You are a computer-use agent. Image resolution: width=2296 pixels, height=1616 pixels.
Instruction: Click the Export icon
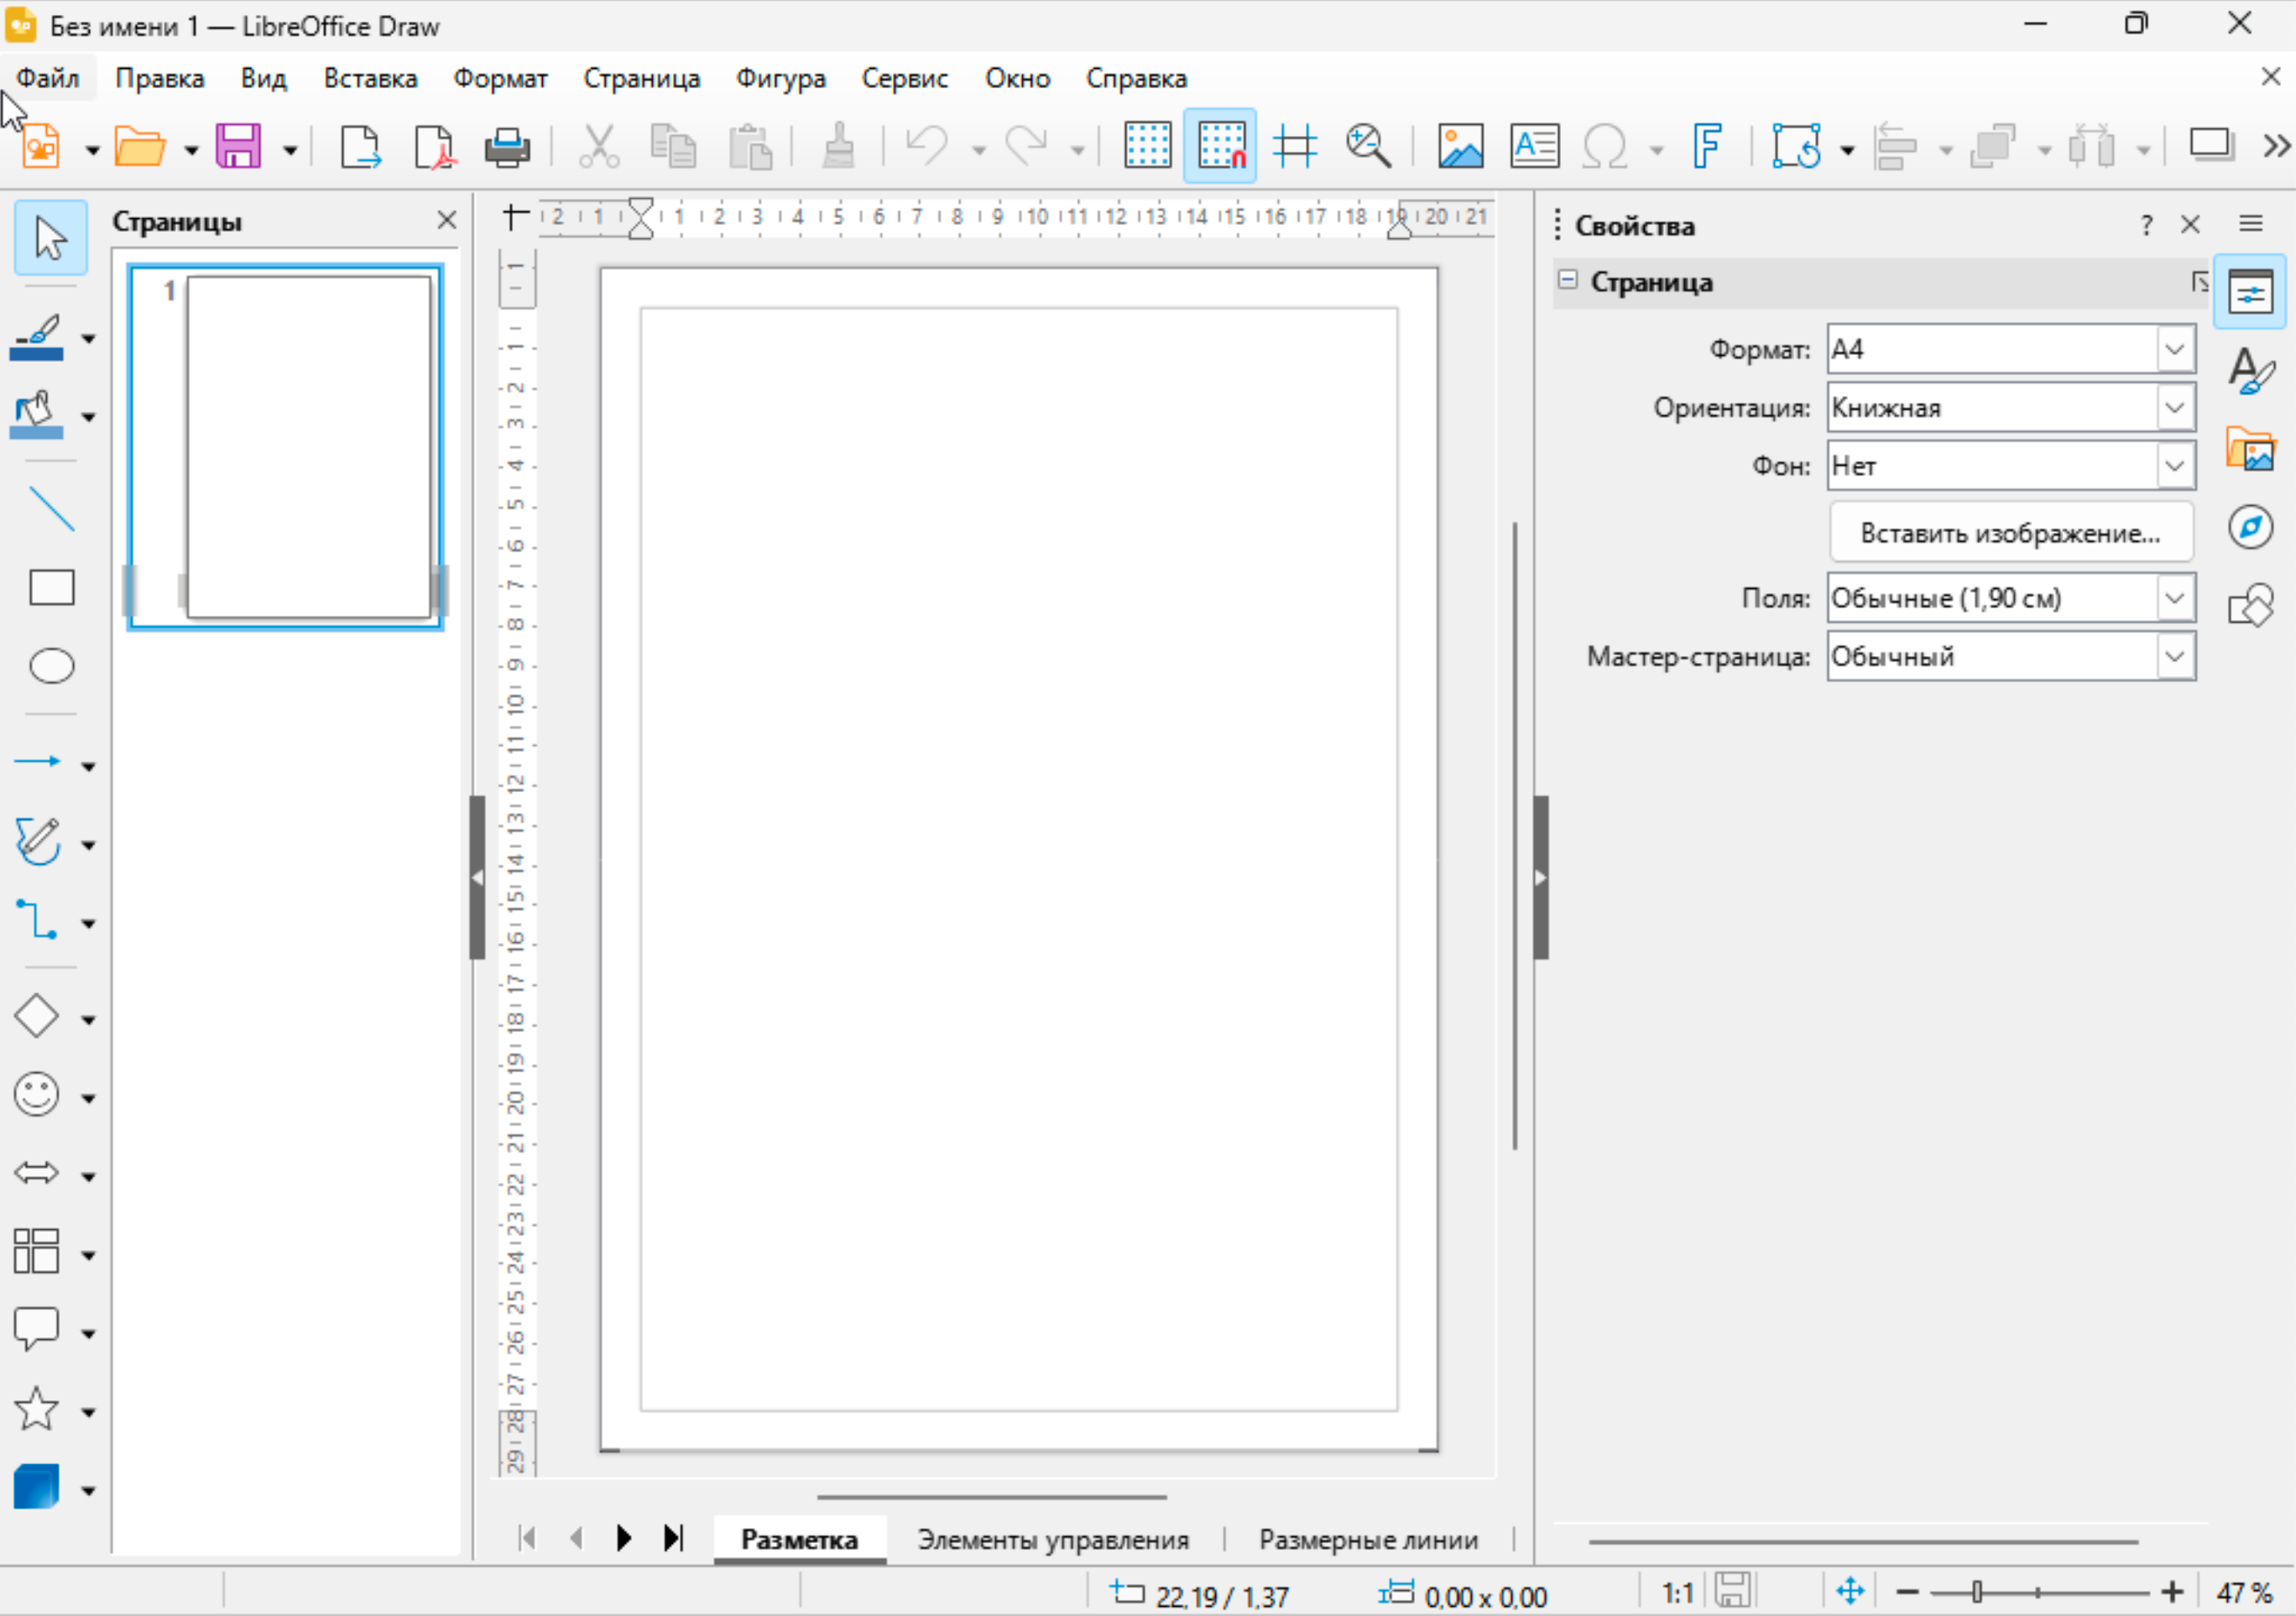360,147
